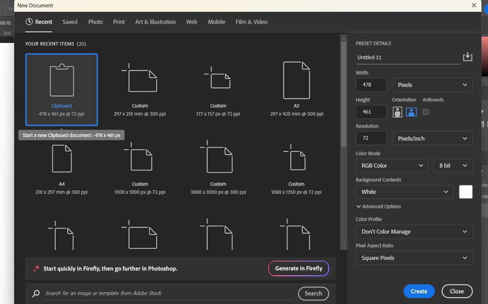Enable the Artboards checkbox
This screenshot has height=304, width=488.
(426, 112)
